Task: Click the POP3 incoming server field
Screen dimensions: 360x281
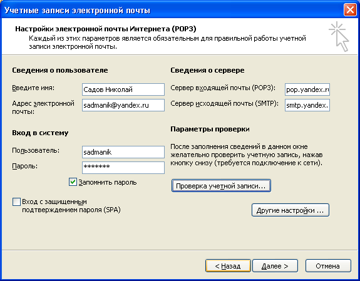Action: 307,89
